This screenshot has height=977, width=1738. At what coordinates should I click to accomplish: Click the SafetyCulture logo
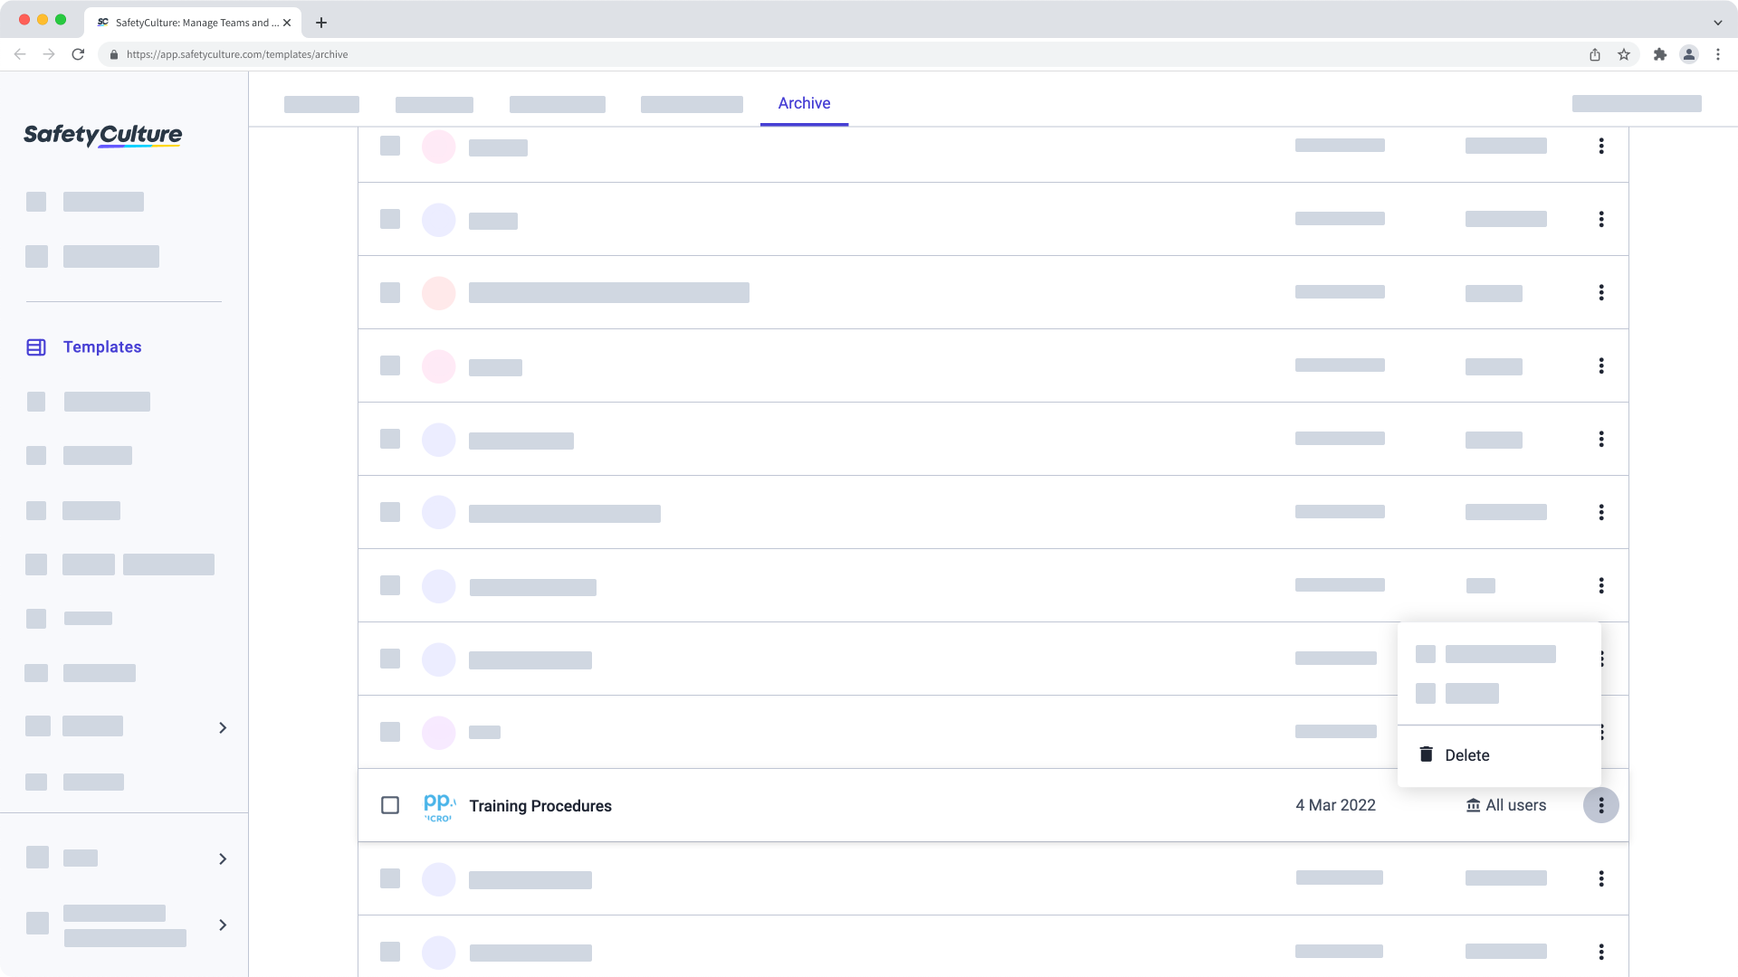(102, 135)
